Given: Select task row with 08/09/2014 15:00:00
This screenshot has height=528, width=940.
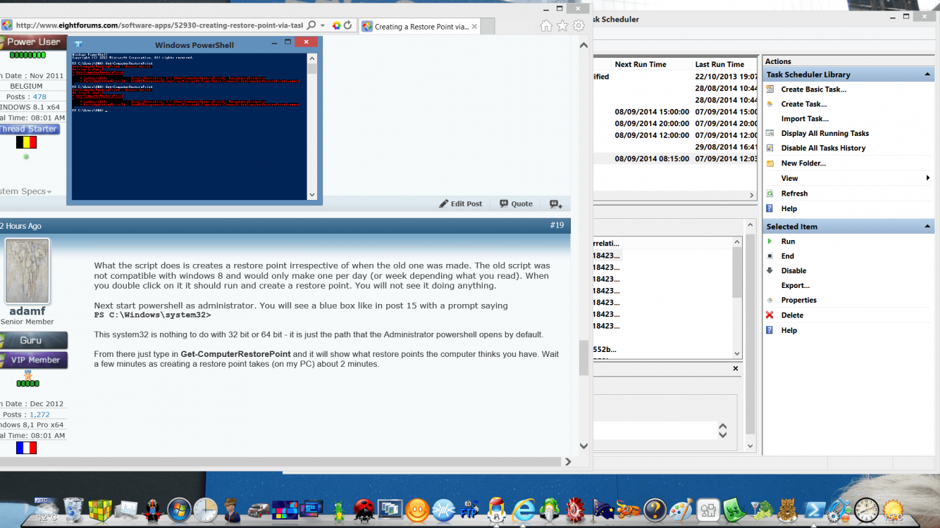Looking at the screenshot, I should pyautogui.click(x=676, y=112).
